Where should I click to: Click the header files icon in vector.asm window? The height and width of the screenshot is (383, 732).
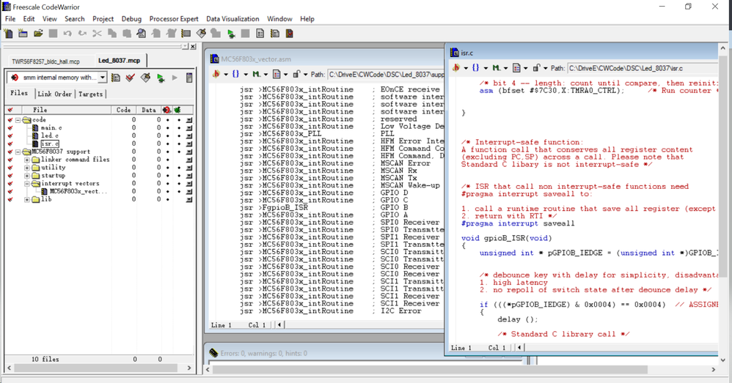216,74
